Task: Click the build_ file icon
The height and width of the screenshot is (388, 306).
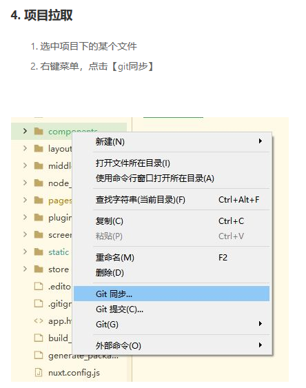Action: pyautogui.click(x=39, y=338)
